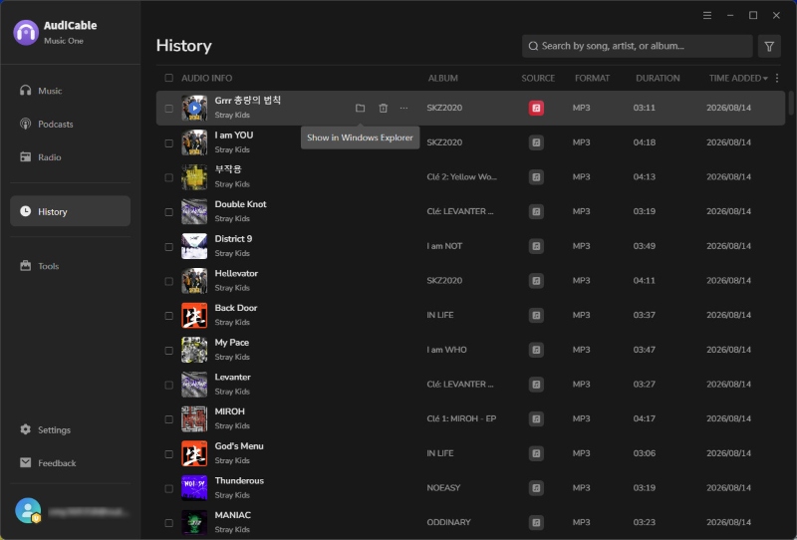Click the 04:17 duration of MIROH

[x=644, y=419]
